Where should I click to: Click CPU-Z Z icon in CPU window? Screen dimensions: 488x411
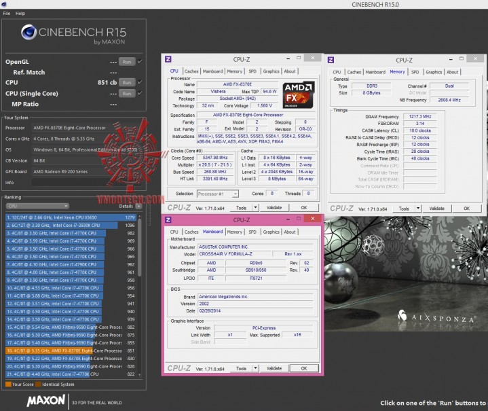168,59
